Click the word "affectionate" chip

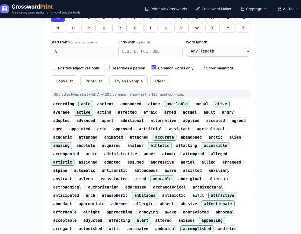tap(218, 204)
